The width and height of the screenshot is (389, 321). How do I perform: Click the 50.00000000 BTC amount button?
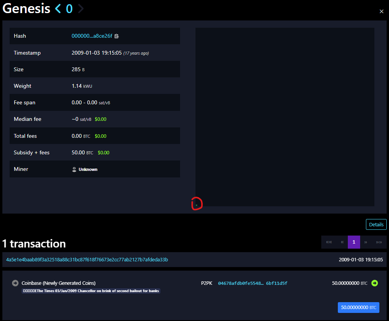358,308
